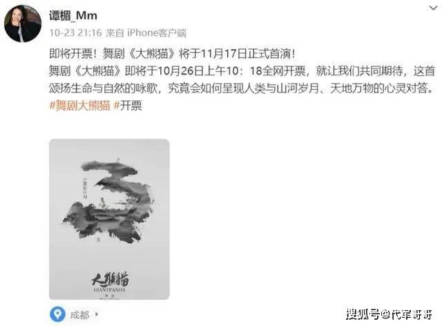The image size is (442, 326).
Task: Click the blue location pin icon
Action: (58, 314)
